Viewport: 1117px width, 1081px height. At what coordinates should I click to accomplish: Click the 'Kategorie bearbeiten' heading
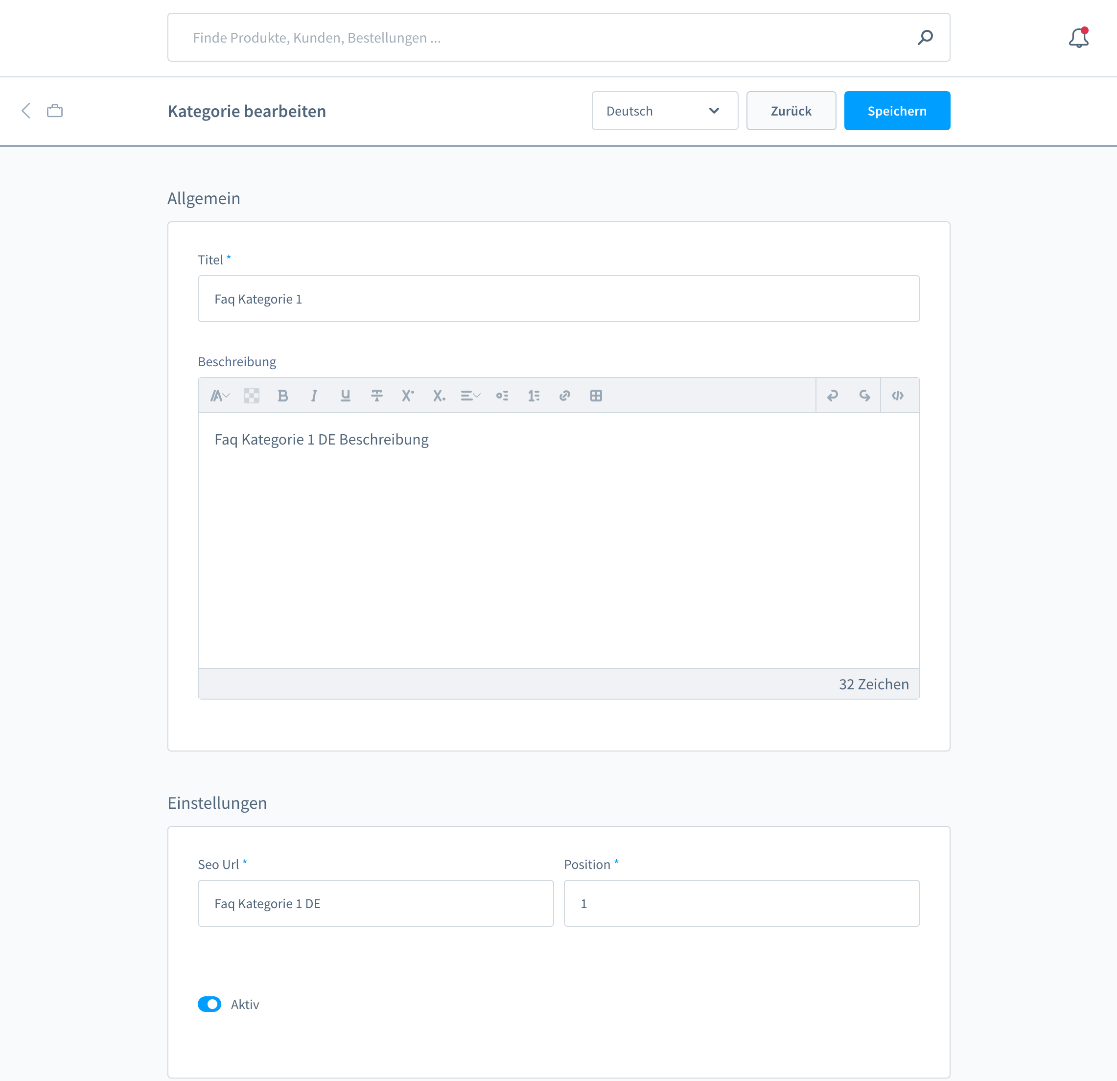(x=247, y=111)
